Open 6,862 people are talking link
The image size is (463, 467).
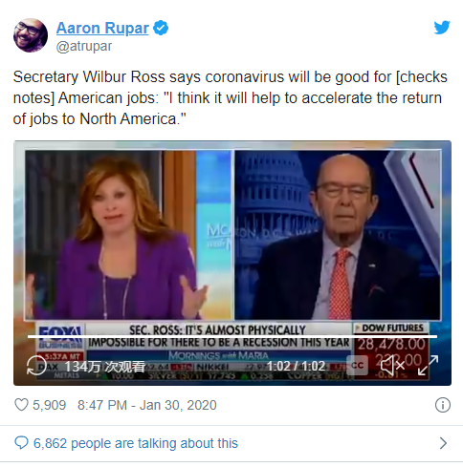[136, 443]
